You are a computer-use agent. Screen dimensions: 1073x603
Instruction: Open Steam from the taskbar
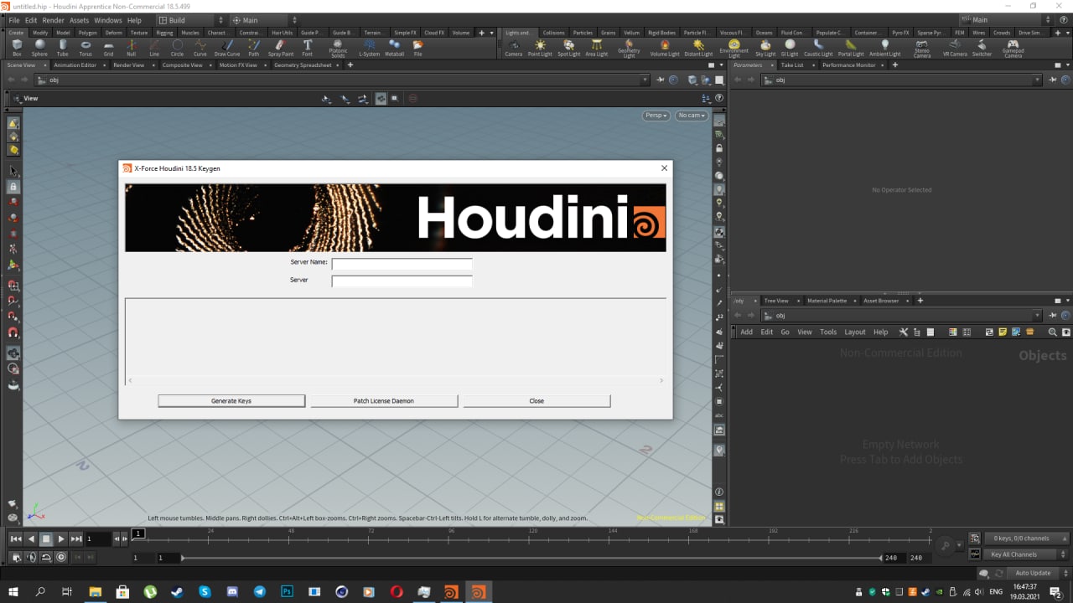[177, 592]
